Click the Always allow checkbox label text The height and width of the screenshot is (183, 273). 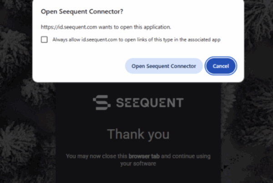coord(136,40)
